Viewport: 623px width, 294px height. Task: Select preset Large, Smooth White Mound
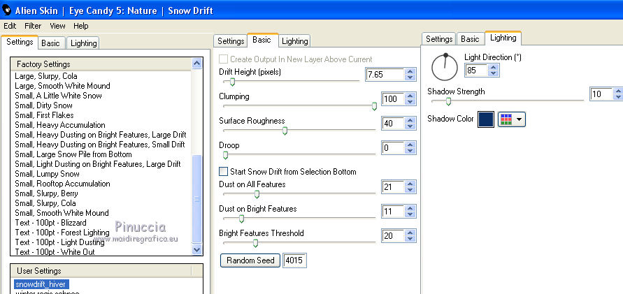coord(62,86)
